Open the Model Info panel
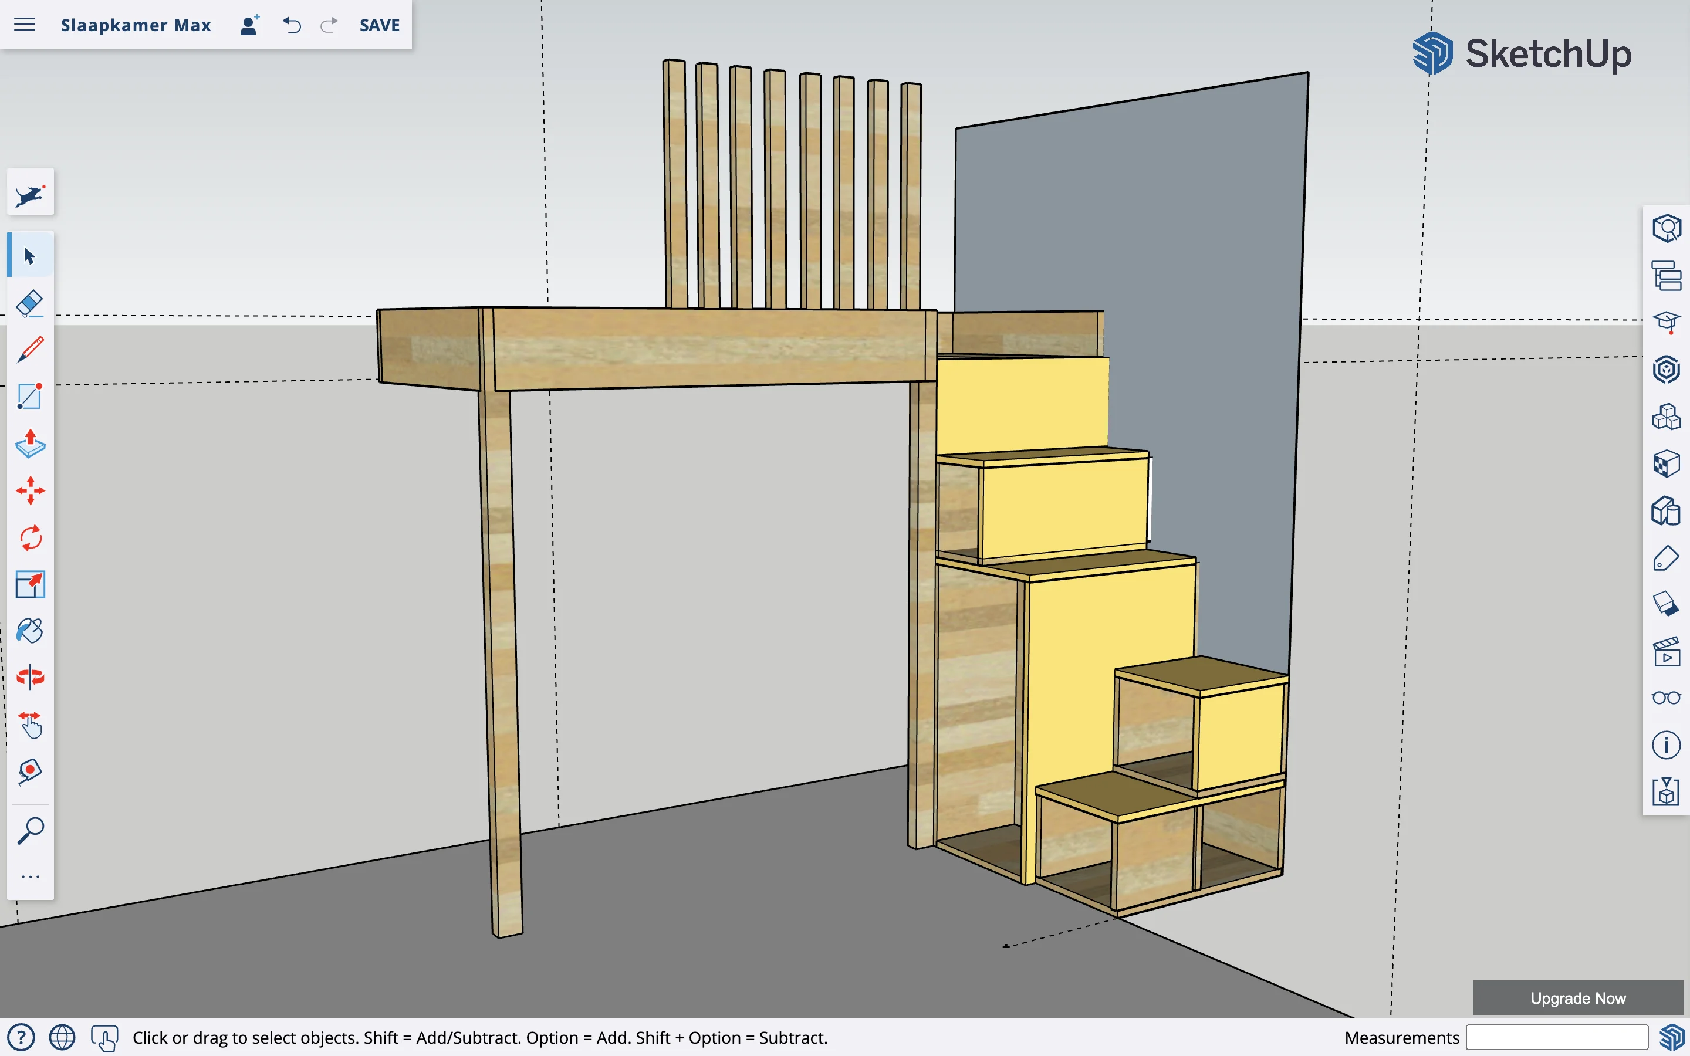 pos(1667,745)
